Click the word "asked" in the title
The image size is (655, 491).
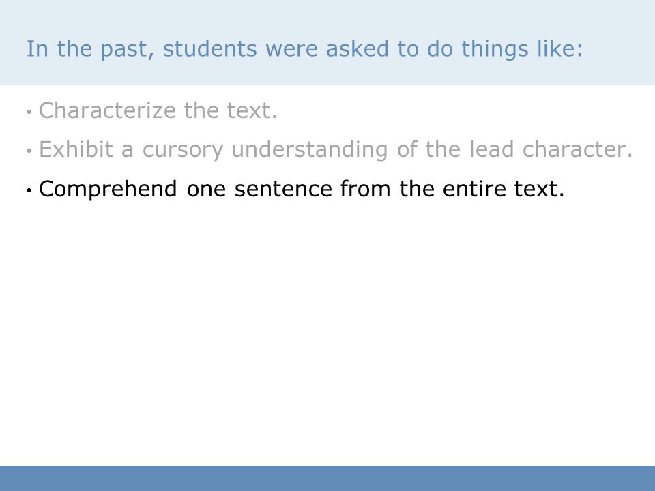click(x=357, y=49)
